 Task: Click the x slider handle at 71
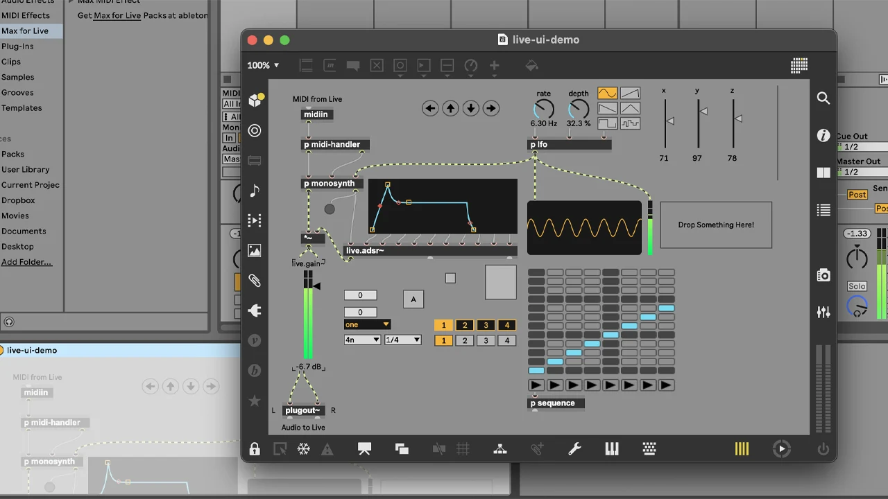(669, 121)
